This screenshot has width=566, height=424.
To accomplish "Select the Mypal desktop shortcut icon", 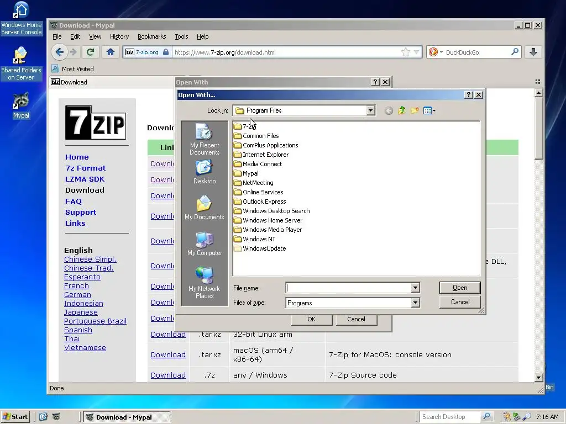I will [x=22, y=105].
